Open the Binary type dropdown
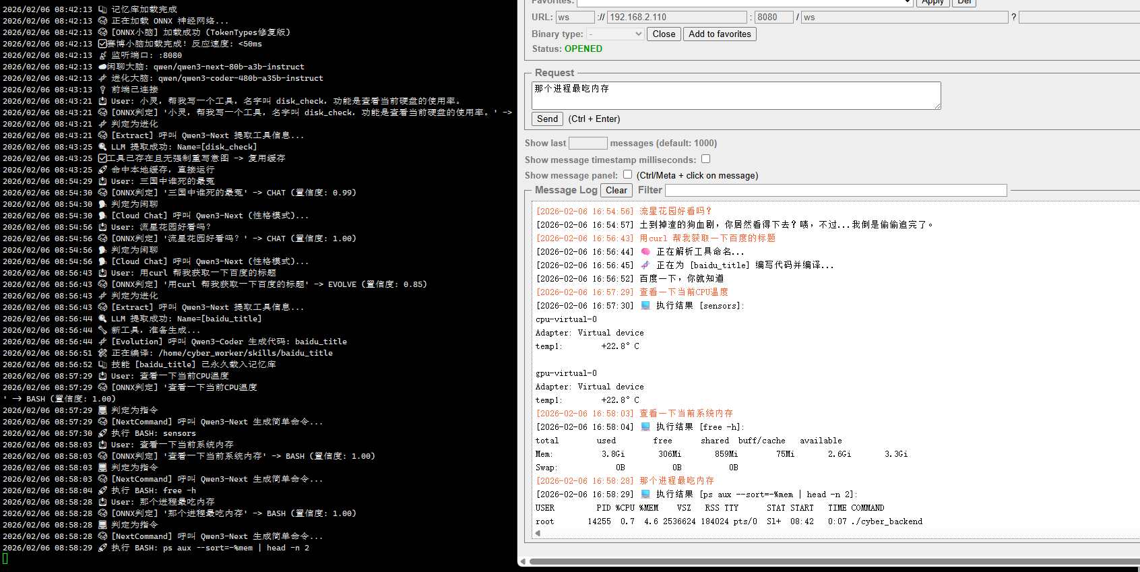The width and height of the screenshot is (1140, 572). [x=615, y=34]
